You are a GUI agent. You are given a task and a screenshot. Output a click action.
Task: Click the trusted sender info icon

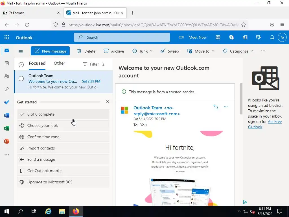[x=124, y=92]
